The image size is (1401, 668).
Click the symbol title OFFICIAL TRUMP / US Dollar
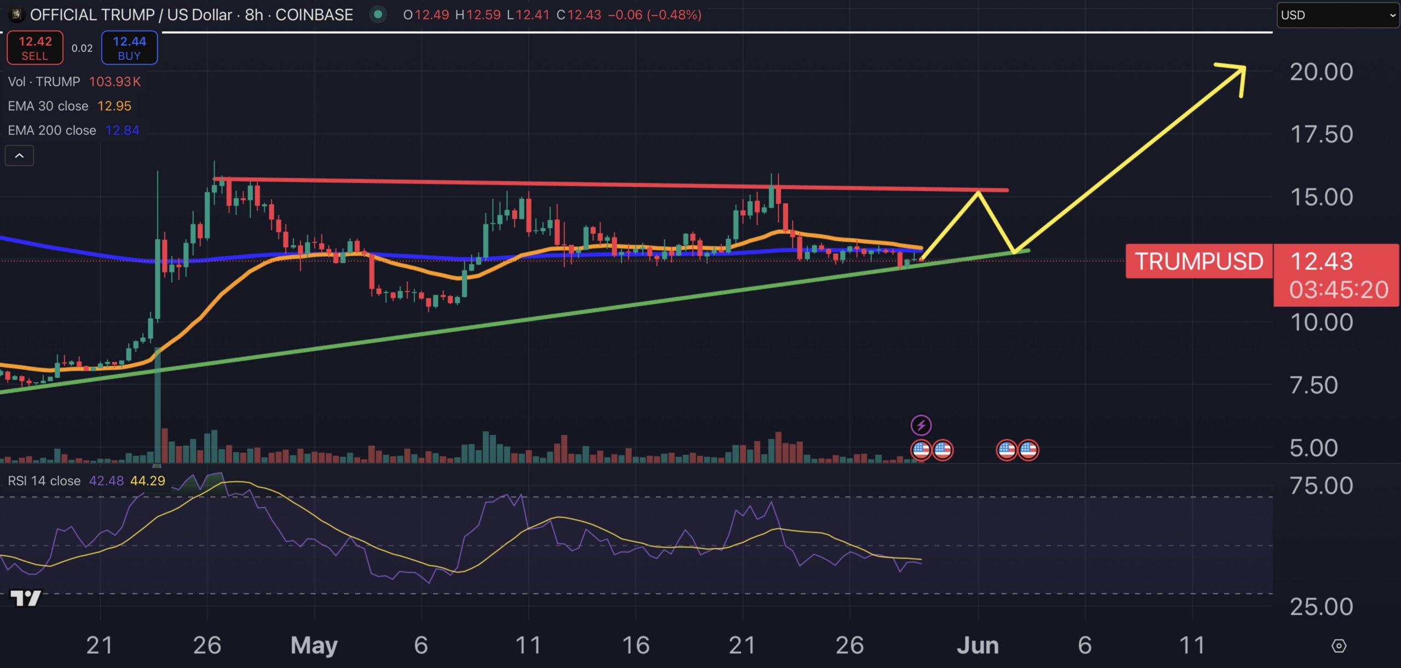click(x=131, y=15)
